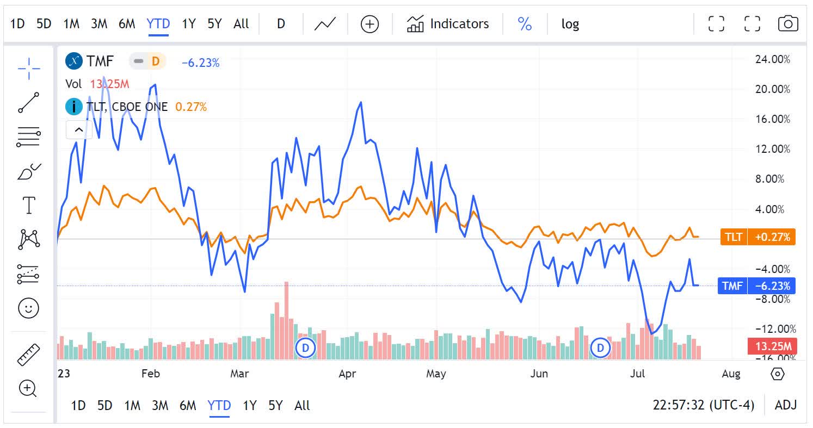Viewport: 813px width, 428px height.
Task: Click the 24.00% price axis label
Action: click(773, 59)
